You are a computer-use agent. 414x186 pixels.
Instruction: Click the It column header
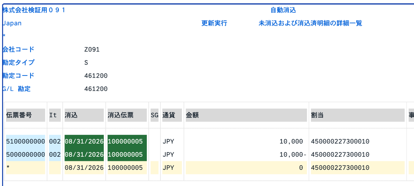click(x=55, y=115)
